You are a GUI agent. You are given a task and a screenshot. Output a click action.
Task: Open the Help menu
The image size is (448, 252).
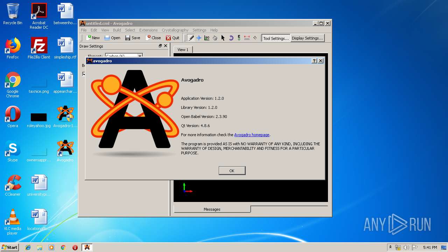pyautogui.click(x=214, y=30)
